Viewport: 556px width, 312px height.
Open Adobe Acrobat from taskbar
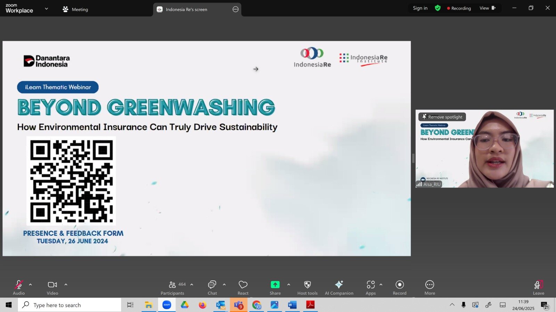pyautogui.click(x=310, y=305)
